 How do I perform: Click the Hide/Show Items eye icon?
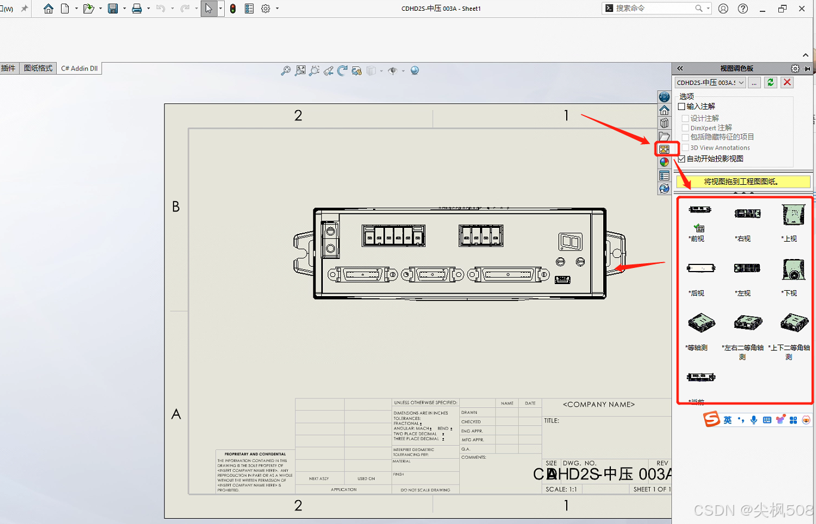pos(392,71)
